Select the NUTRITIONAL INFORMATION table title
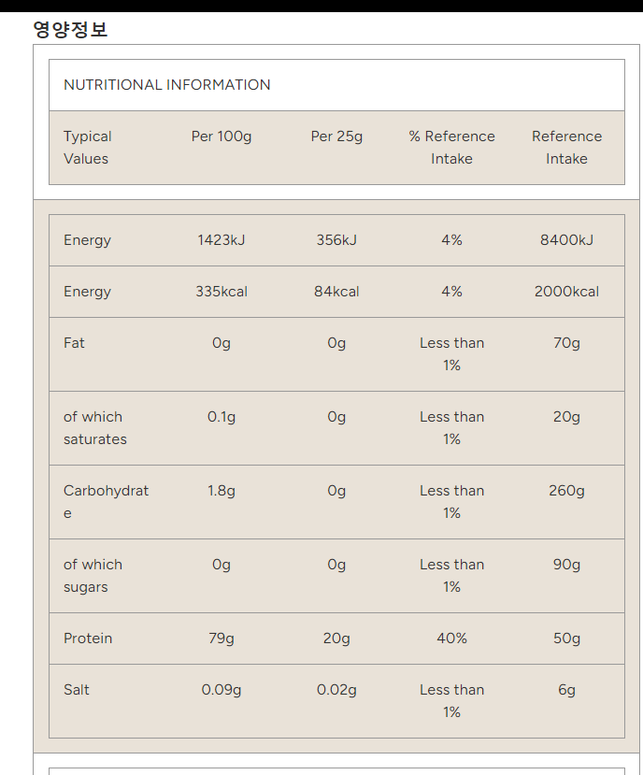Viewport: 643px width, 775px height. (167, 85)
